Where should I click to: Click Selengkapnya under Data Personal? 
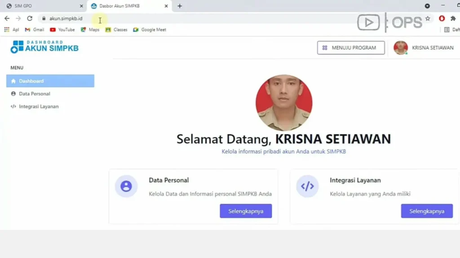[246, 211]
